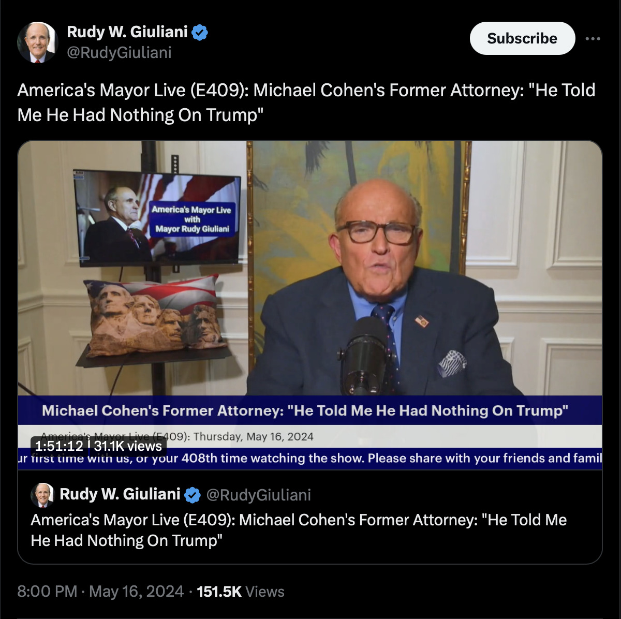621x619 pixels.
Task: Click the 1:51:12 video duration label
Action: (x=59, y=446)
